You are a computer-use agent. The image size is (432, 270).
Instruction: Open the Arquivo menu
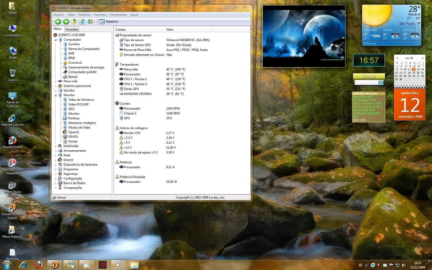click(x=59, y=15)
